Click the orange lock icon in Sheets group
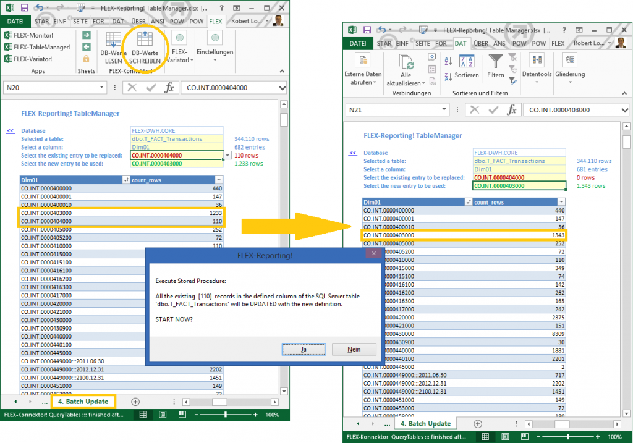The image size is (633, 443). (x=87, y=59)
